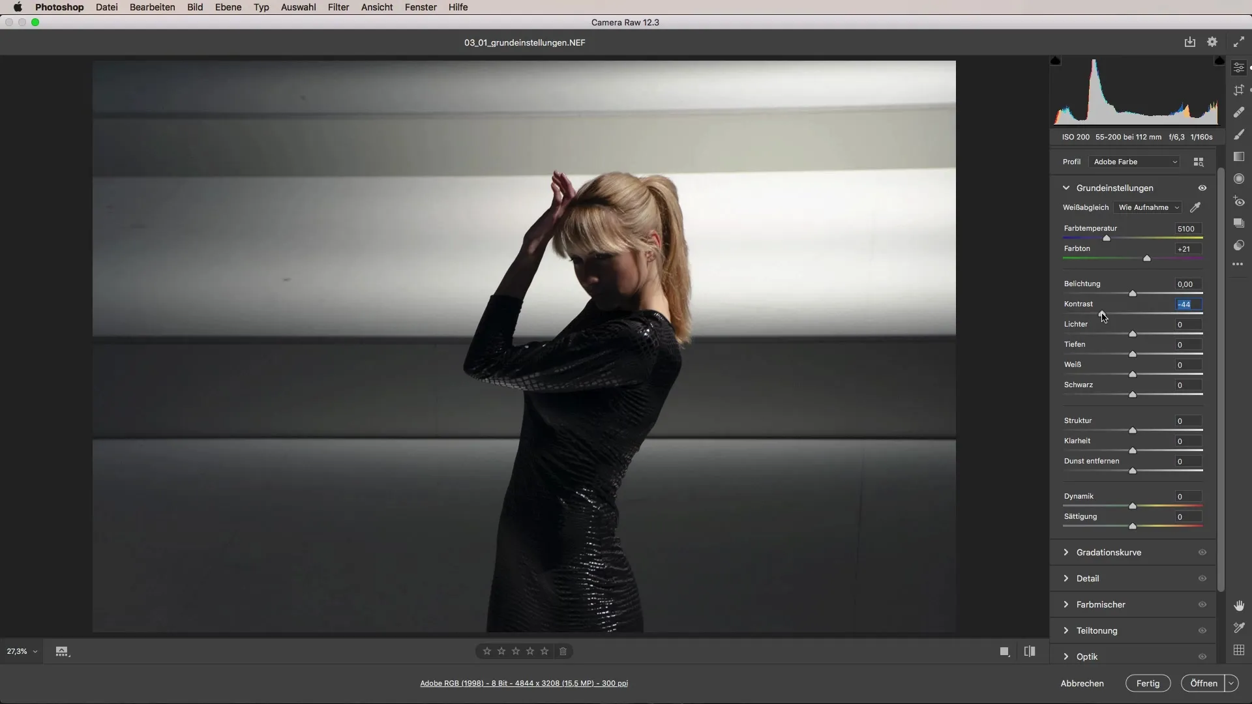Click the Klarheit value field
Image resolution: width=1252 pixels, height=704 pixels.
pyautogui.click(x=1188, y=441)
